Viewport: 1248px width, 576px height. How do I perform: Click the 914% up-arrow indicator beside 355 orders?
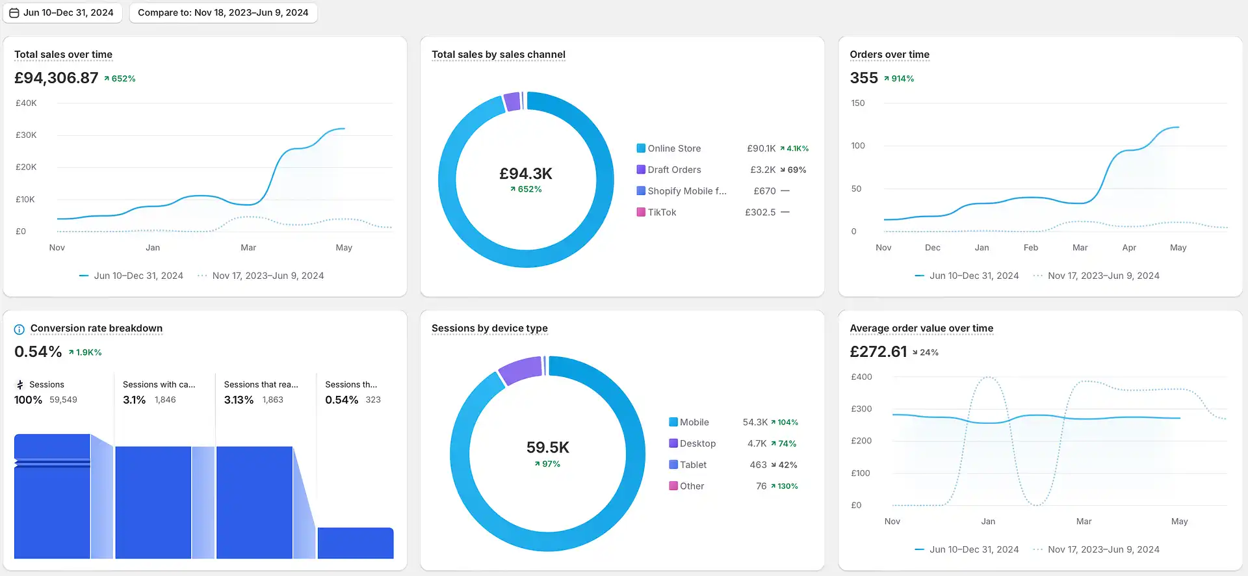(x=899, y=79)
